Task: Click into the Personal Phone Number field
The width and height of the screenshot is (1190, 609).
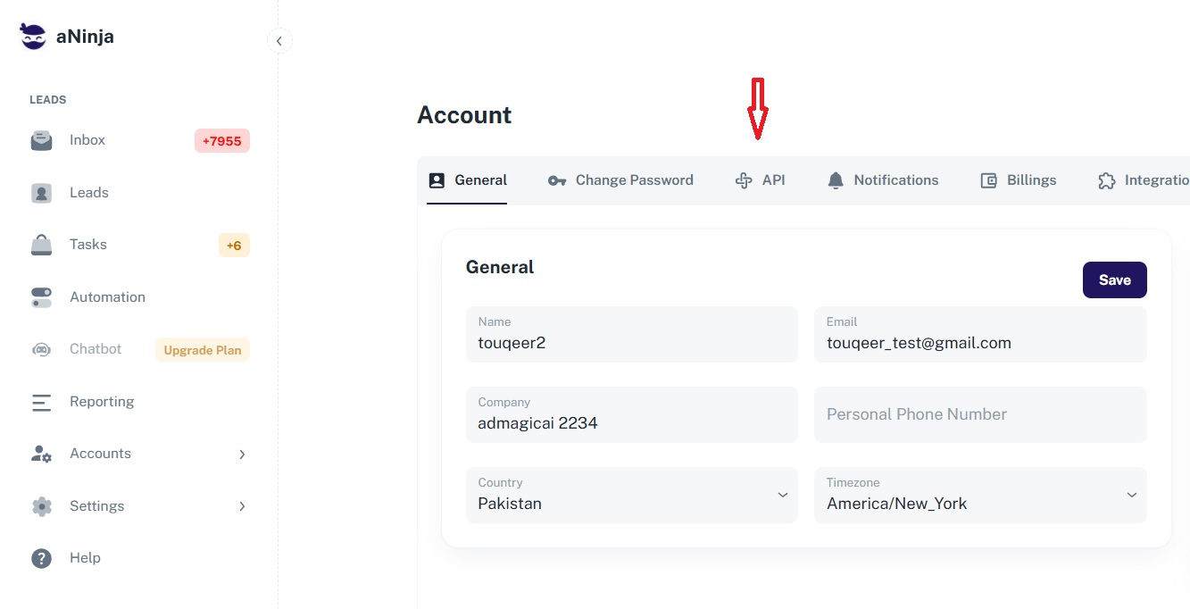Action: (979, 414)
